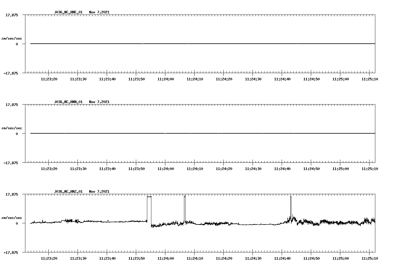Click the J036_NC_HNZ_01 channel title

coord(68,192)
